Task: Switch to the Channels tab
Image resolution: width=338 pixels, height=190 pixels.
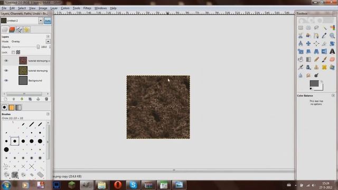Action: [x=12, y=30]
